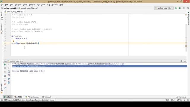Screen dimensions: 190x107
Task: Toggle the Favorites tool window sidebar tab
Action: [1, 89]
